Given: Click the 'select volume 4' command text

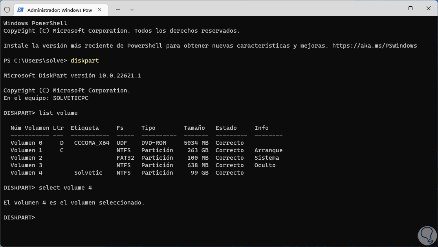Looking at the screenshot, I should 65,188.
